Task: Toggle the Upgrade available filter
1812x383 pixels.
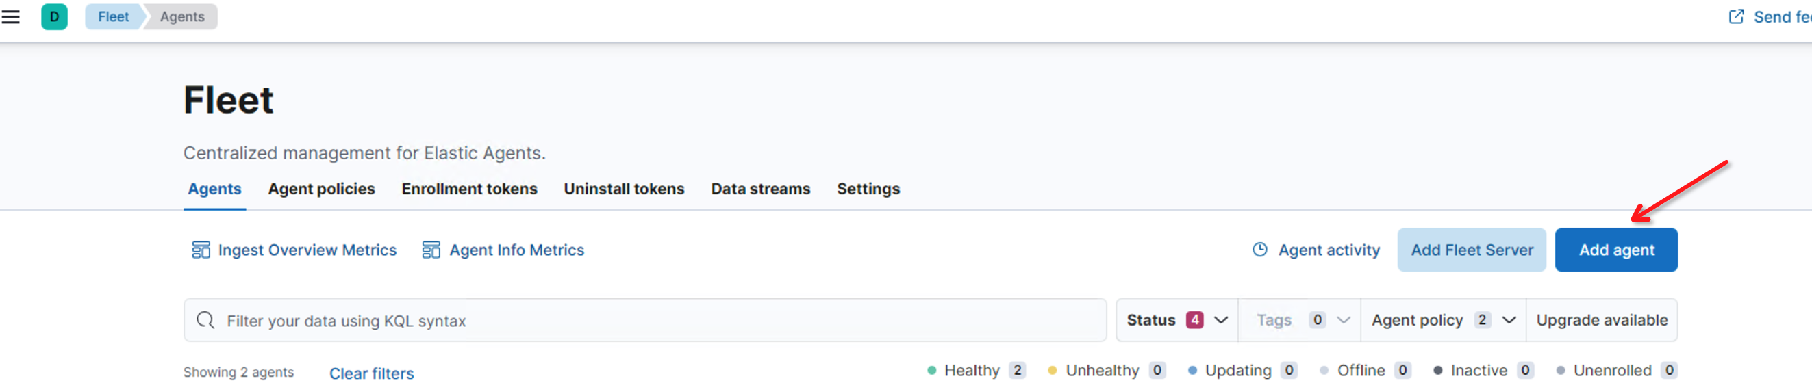Action: pyautogui.click(x=1601, y=321)
